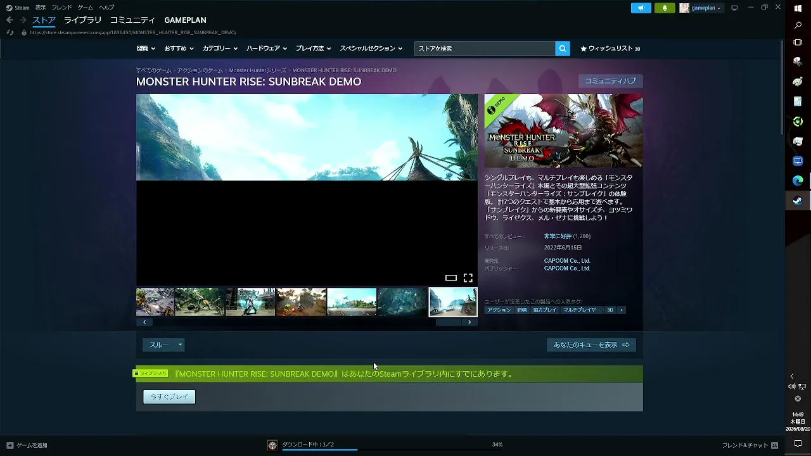Screen dimensions: 811x456
Task: Open the GAMEPLAN profile tab
Action: (x=185, y=20)
